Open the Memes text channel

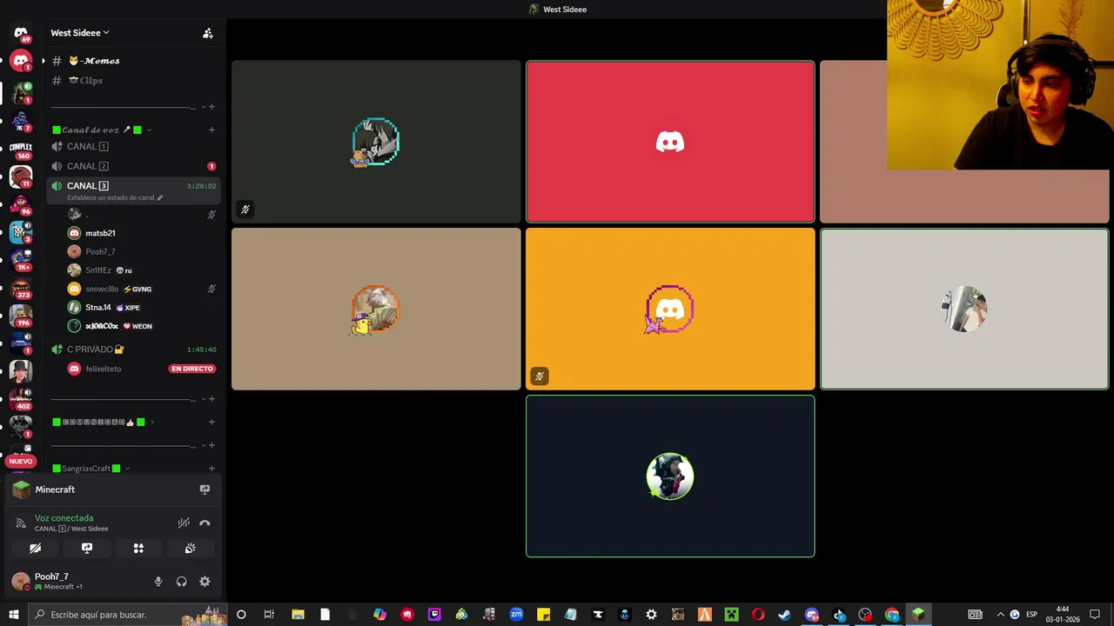click(x=133, y=61)
